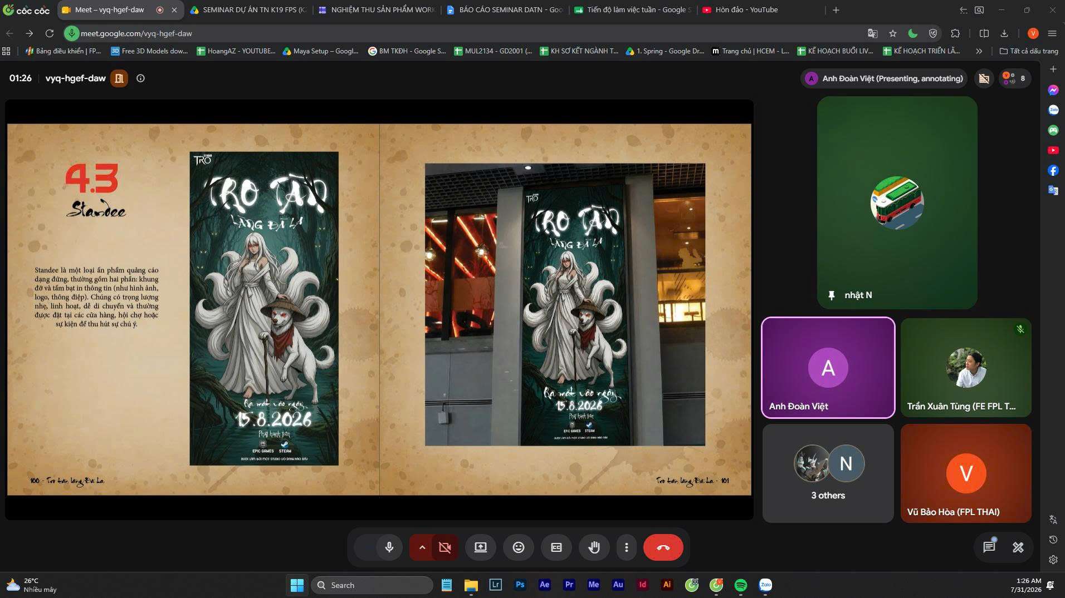1065x598 pixels.
Task: Turn on the camera
Action: point(445,547)
